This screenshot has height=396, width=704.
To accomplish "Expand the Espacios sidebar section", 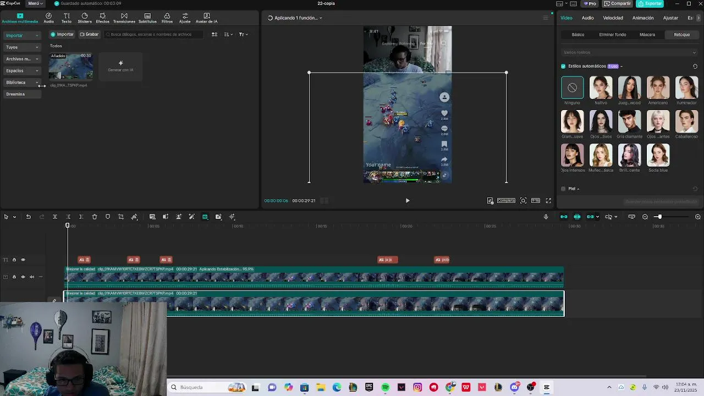I will pos(22,70).
